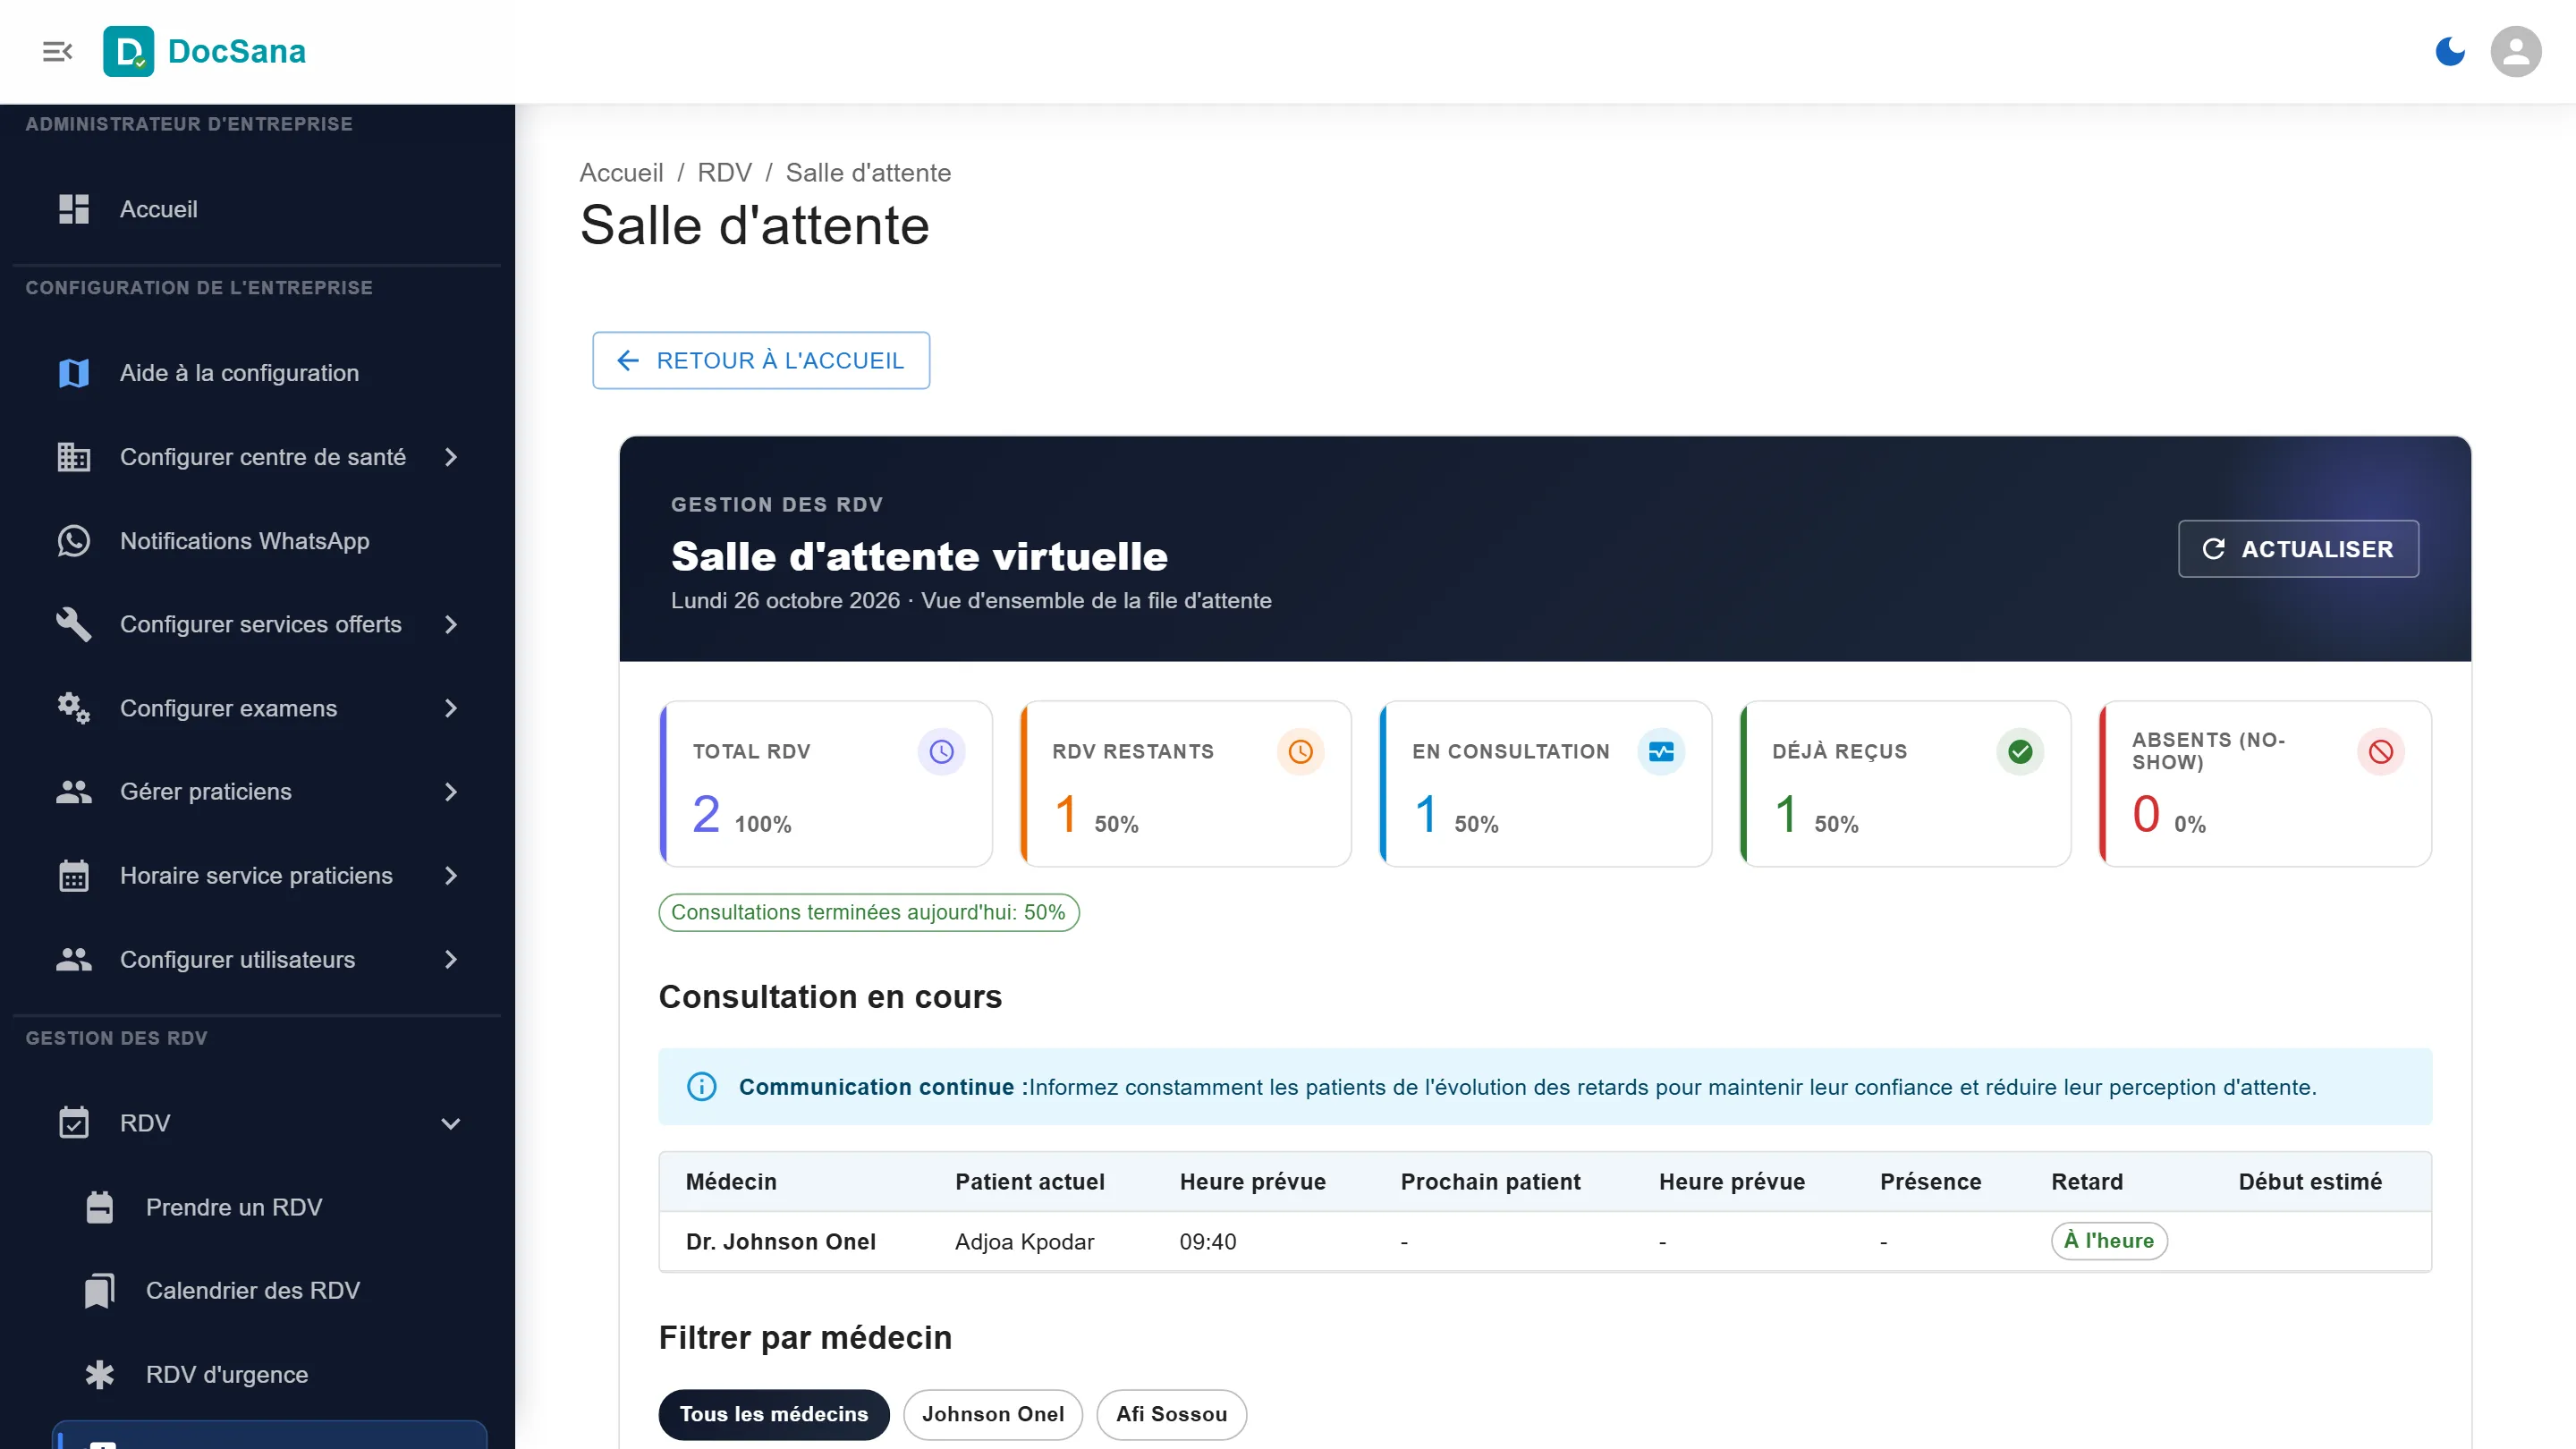
Task: Click the green check icon on Déjà reçus card
Action: (x=2020, y=752)
